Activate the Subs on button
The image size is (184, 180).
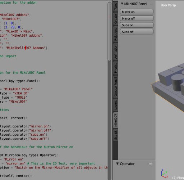coord(137,25)
